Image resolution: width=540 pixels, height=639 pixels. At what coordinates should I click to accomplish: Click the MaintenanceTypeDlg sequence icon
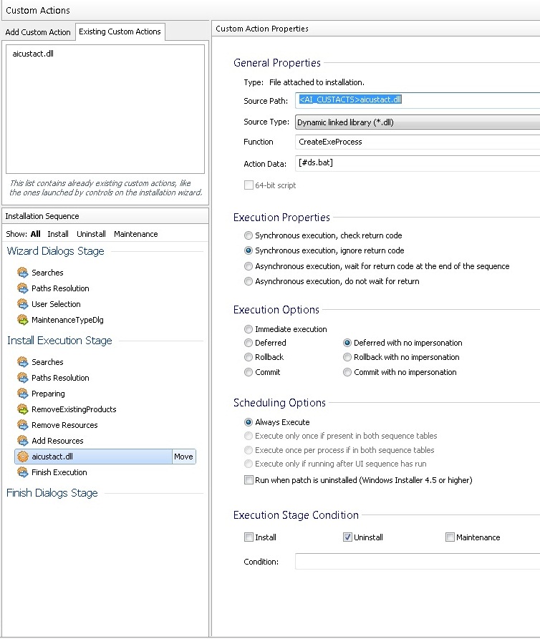coord(22,320)
